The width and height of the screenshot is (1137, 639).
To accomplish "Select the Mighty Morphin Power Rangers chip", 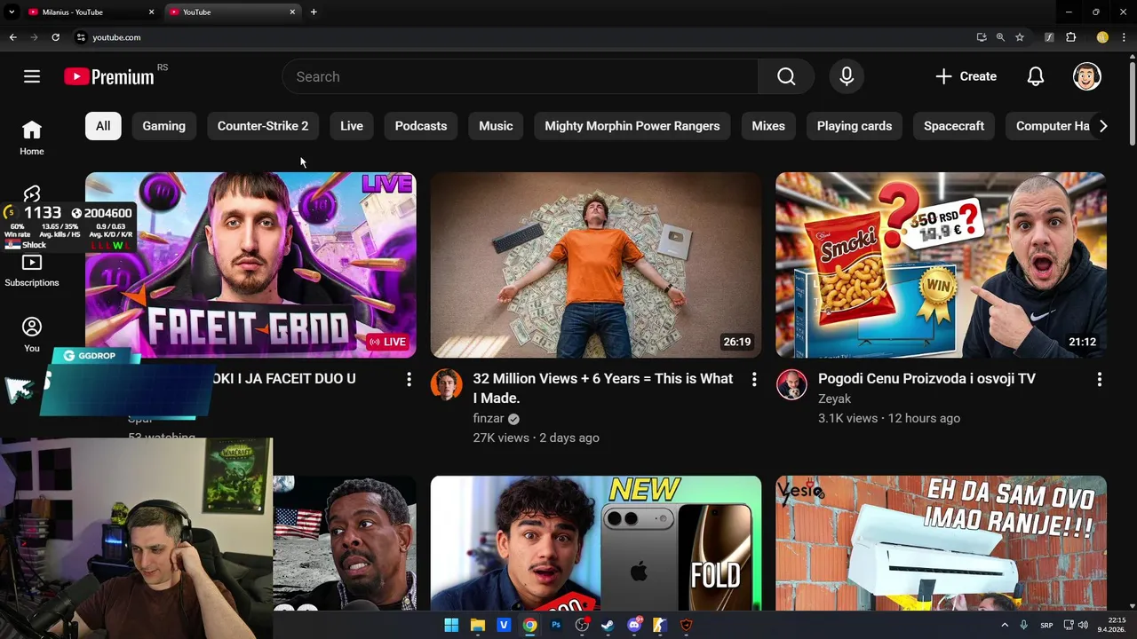I will point(632,126).
